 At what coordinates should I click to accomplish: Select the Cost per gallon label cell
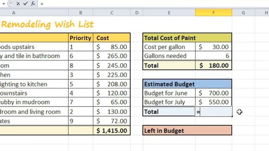169,47
